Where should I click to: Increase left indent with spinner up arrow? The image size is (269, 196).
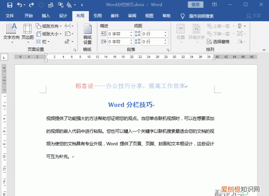[131, 32]
